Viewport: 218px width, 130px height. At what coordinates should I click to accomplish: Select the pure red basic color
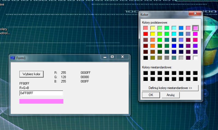coord(146,34)
